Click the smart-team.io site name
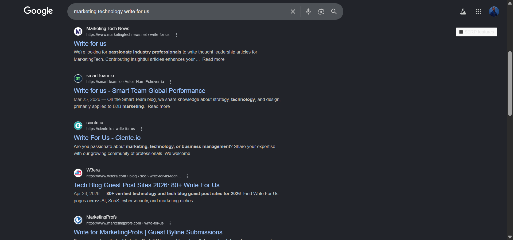The width and height of the screenshot is (513, 240). click(100, 75)
